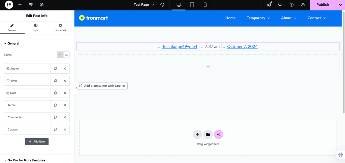Switch to mobile view mode
This screenshot has height=163, width=345.
[205, 5]
